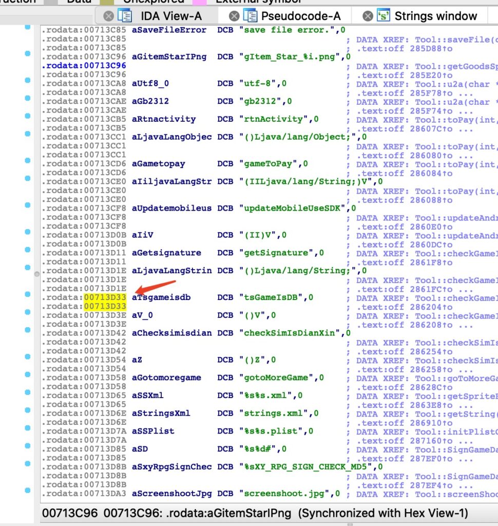Screen dimensions: 498x526
Task: Click the first highlighted 00713D33 address
Action: pyautogui.click(x=105, y=297)
